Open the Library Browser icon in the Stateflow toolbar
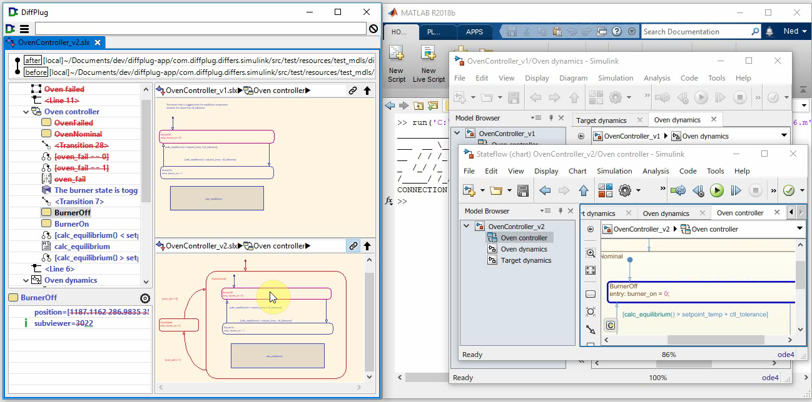 (x=605, y=190)
